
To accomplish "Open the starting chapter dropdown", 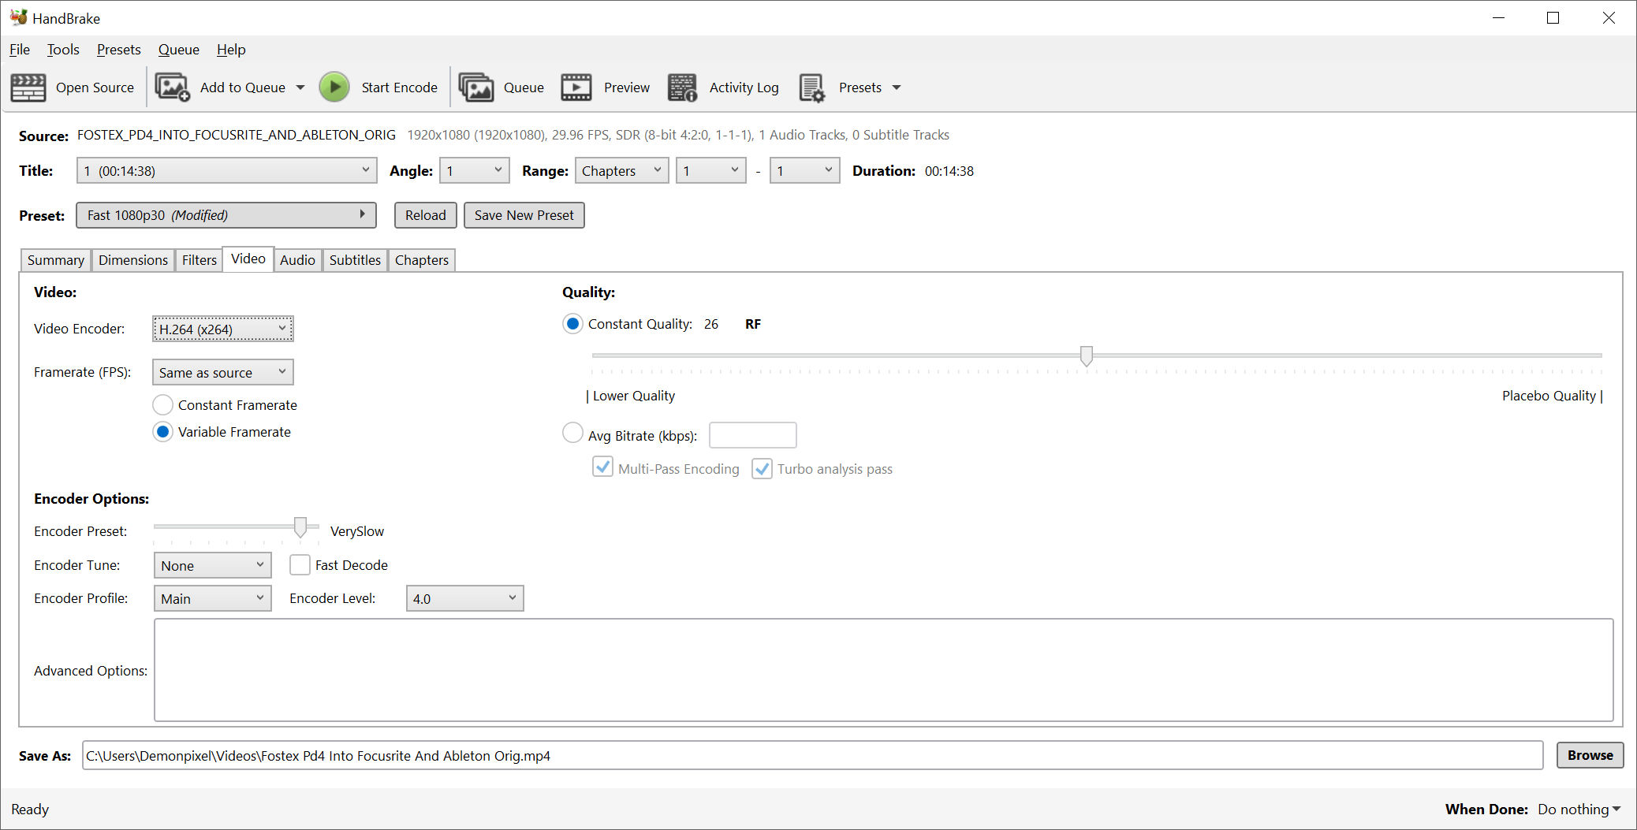I will click(711, 171).
